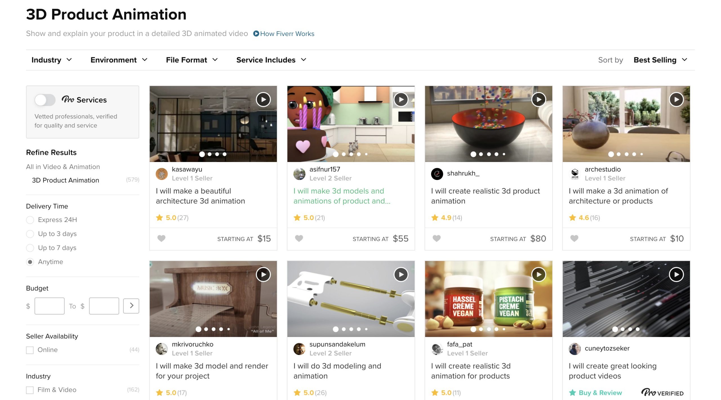Image resolution: width=721 pixels, height=400 pixels.
Task: Open cuneytozseker's profile avatar
Action: pyautogui.click(x=575, y=349)
